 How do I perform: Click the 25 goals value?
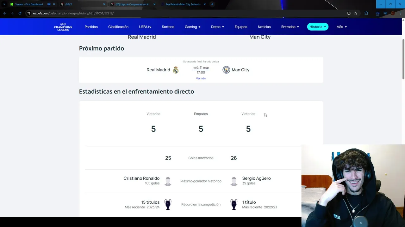click(x=168, y=158)
